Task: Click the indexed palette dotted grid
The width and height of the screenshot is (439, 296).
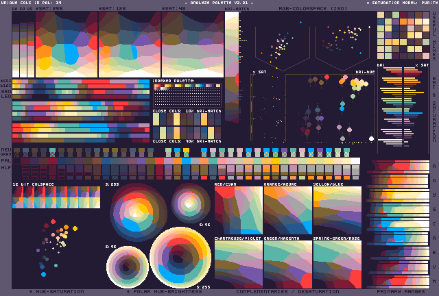Action: 187,95
